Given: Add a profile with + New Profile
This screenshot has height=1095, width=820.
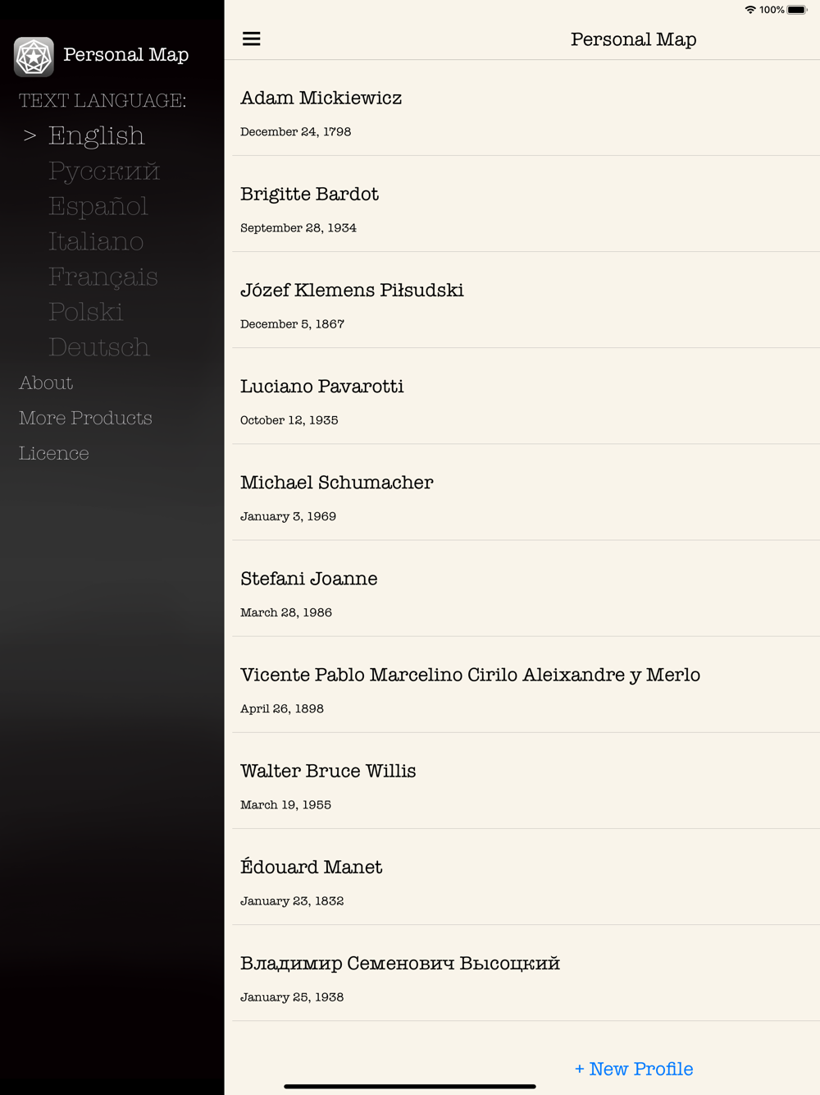Looking at the screenshot, I should (x=634, y=1069).
